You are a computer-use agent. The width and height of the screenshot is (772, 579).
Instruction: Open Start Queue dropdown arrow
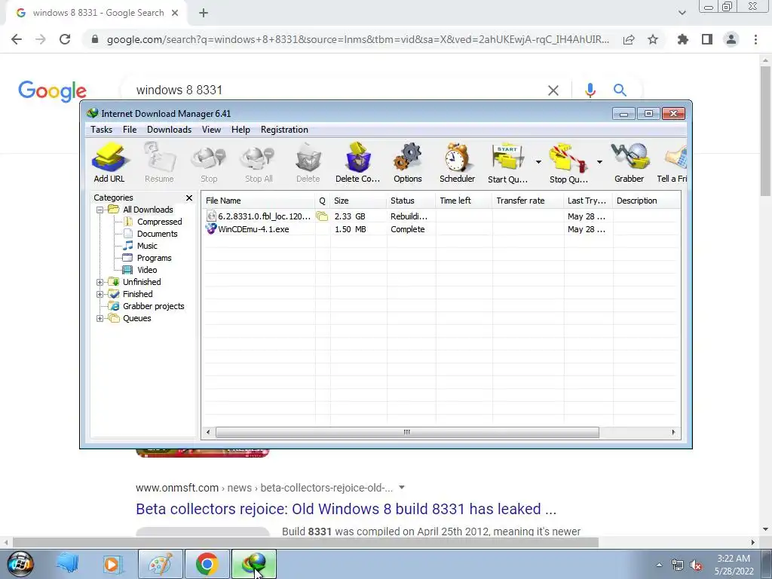click(x=538, y=162)
